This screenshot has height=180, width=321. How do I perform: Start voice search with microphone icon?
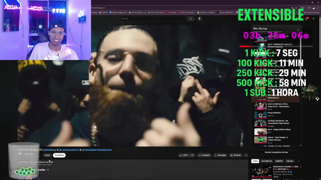[199, 18]
